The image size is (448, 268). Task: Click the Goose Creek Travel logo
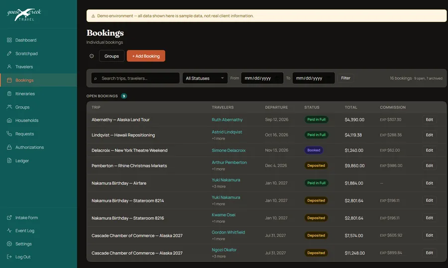[24, 15]
